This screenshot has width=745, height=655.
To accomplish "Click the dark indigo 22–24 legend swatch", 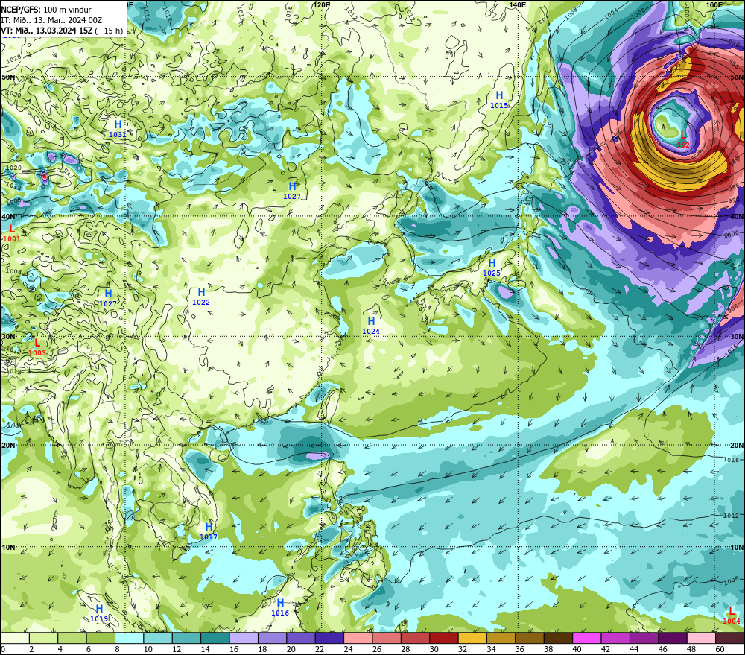I will pyautogui.click(x=329, y=638).
